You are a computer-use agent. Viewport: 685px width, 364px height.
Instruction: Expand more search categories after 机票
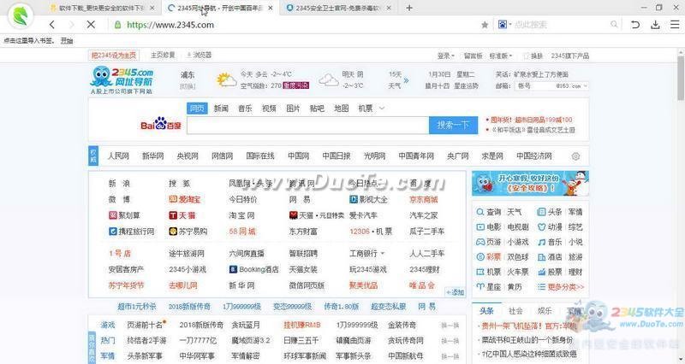point(382,109)
